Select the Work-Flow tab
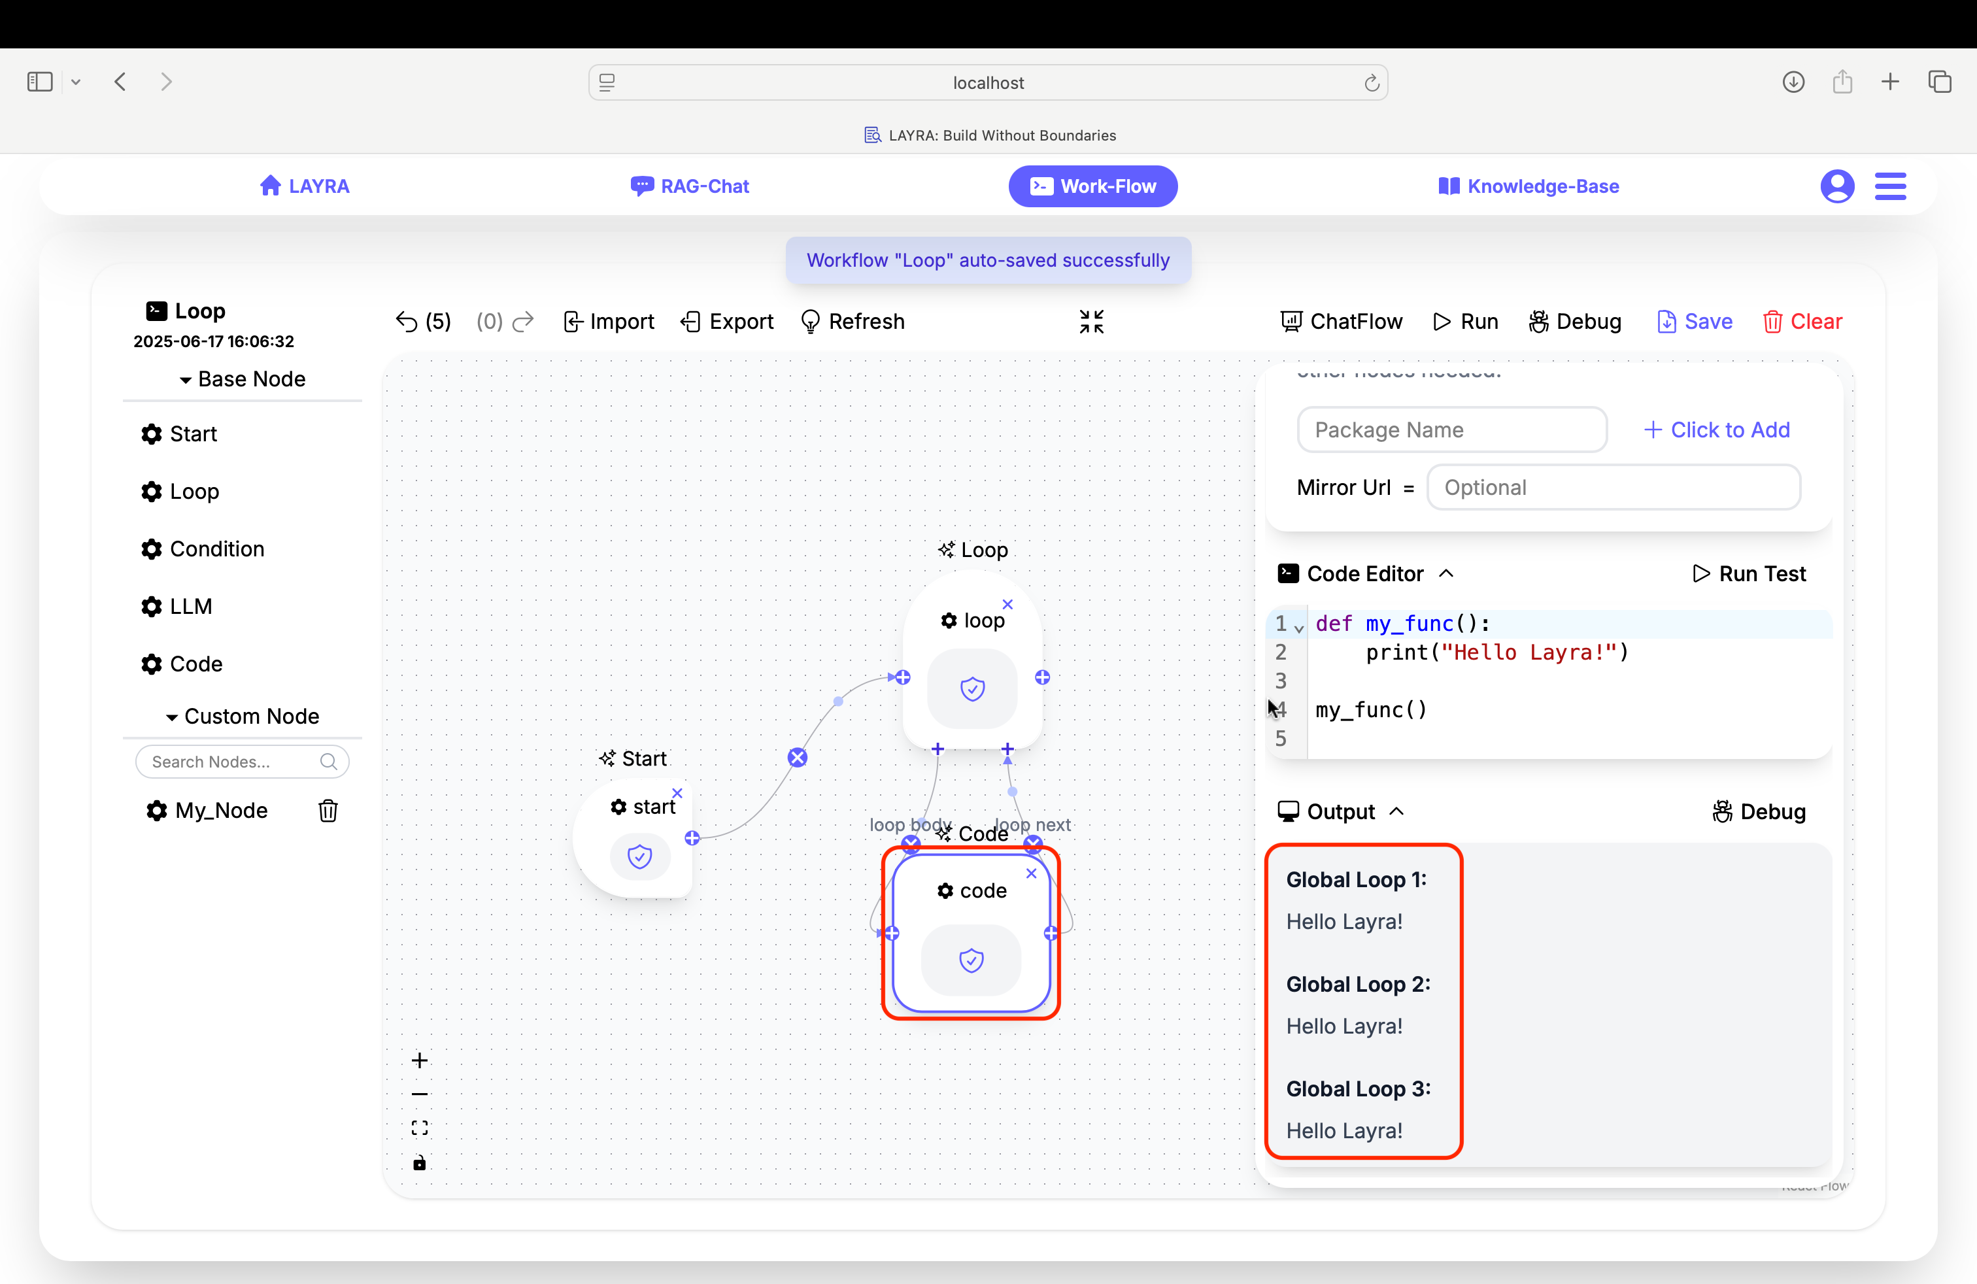The height and width of the screenshot is (1284, 1977). pyautogui.click(x=1092, y=186)
